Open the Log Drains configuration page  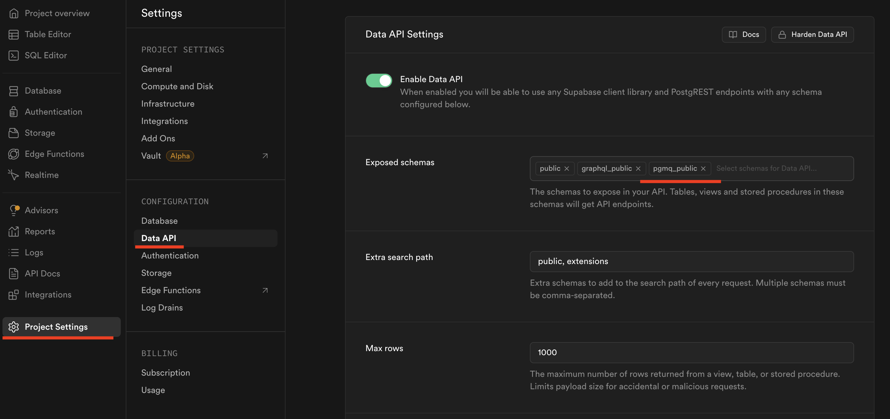pos(162,307)
